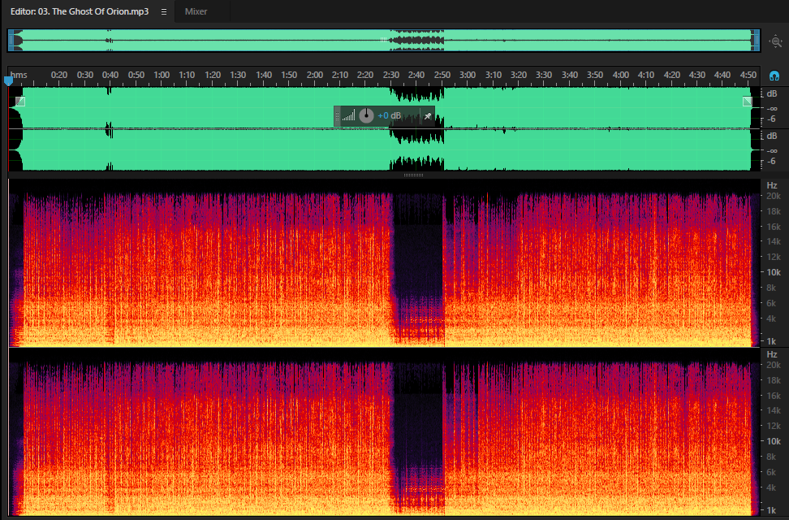This screenshot has height=520, width=789.
Task: Click the 20k label on the upper spectrogram scale
Action: pos(774,196)
